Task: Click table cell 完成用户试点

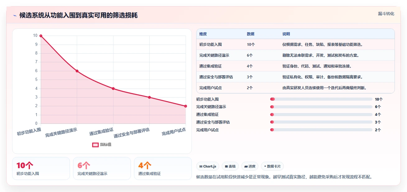Action: pos(210,88)
